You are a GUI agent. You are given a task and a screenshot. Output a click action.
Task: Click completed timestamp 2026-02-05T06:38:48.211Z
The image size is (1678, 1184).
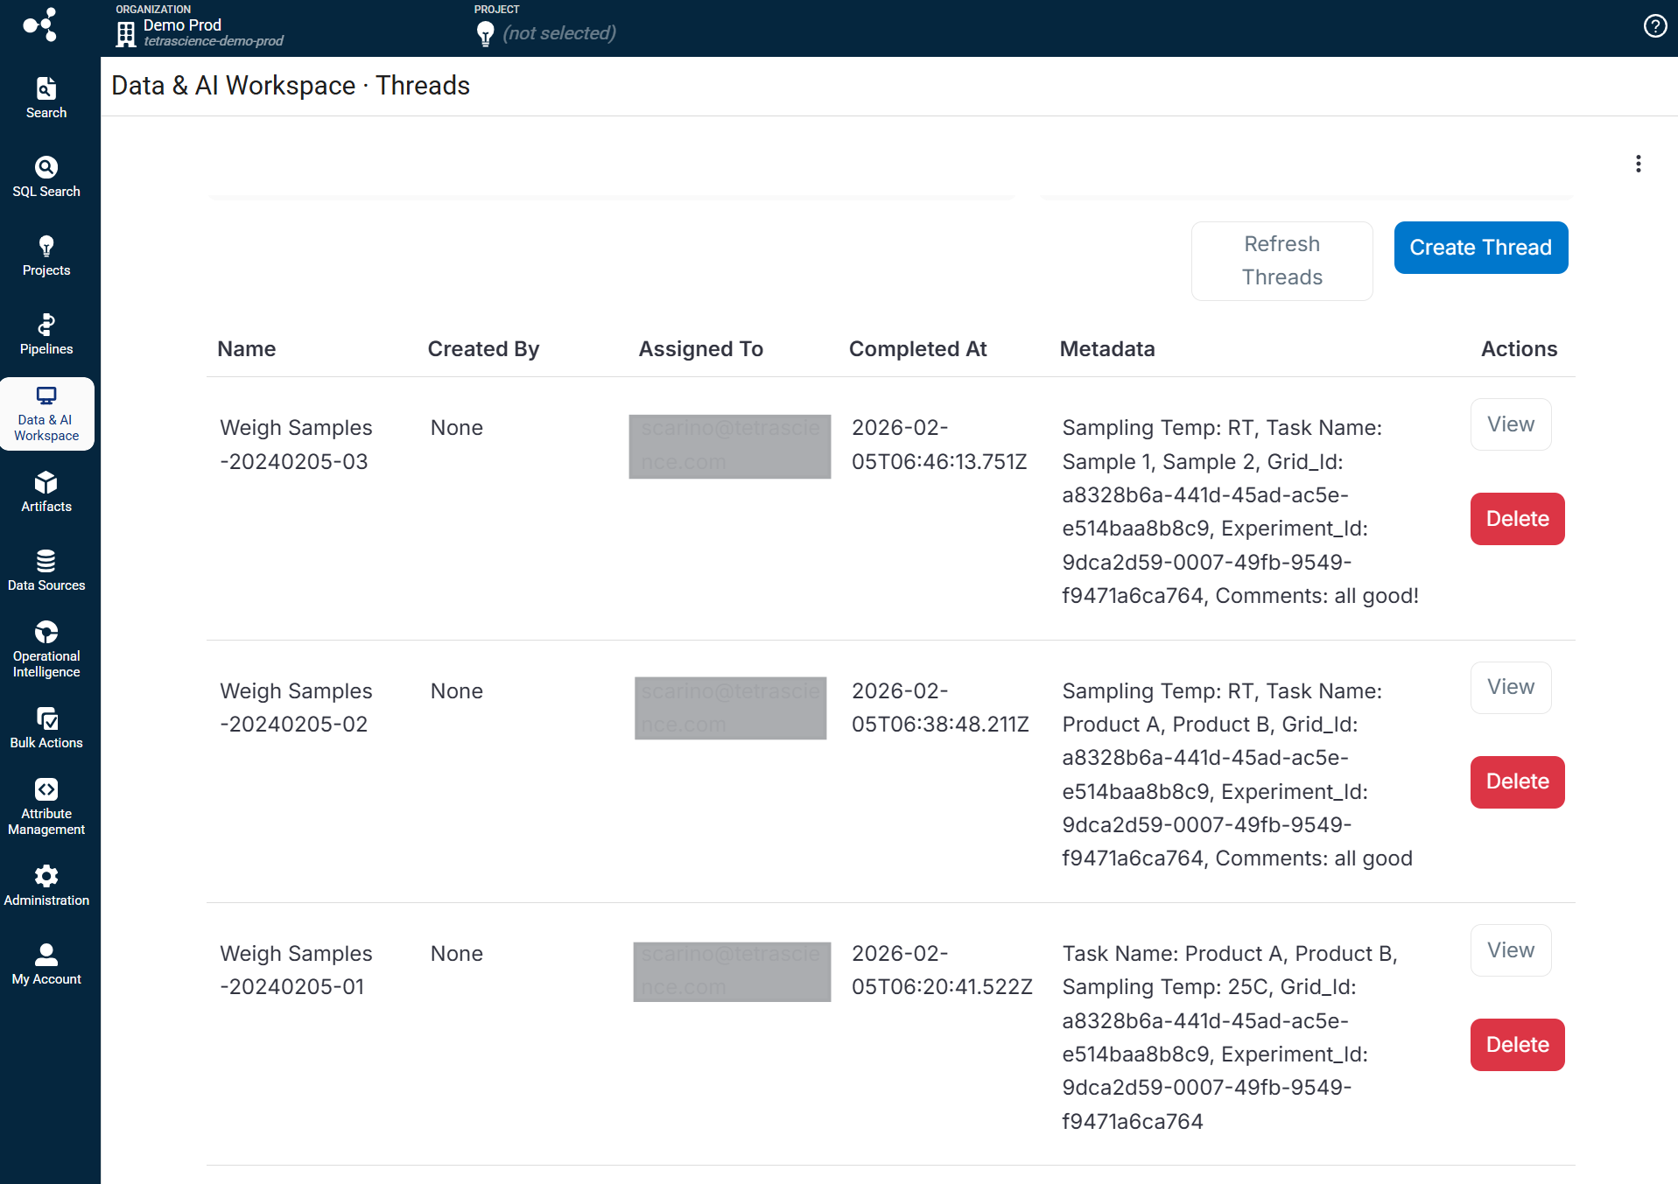tap(940, 708)
